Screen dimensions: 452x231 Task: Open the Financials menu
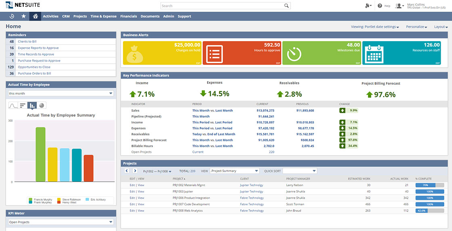pos(129,17)
